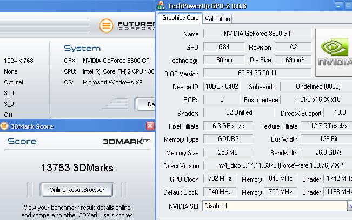352x220 pixels.
Task: Click the None setting in 3DMark
Action: pyautogui.click(x=11, y=71)
